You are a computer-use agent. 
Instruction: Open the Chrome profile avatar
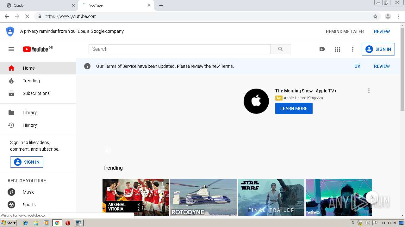[x=388, y=16]
